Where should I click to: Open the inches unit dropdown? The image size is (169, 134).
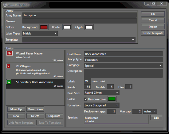150,111
